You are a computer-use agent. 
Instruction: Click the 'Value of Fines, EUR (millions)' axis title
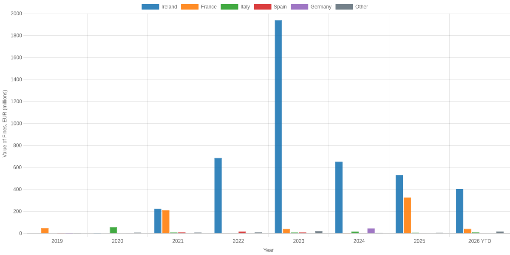[5, 124]
